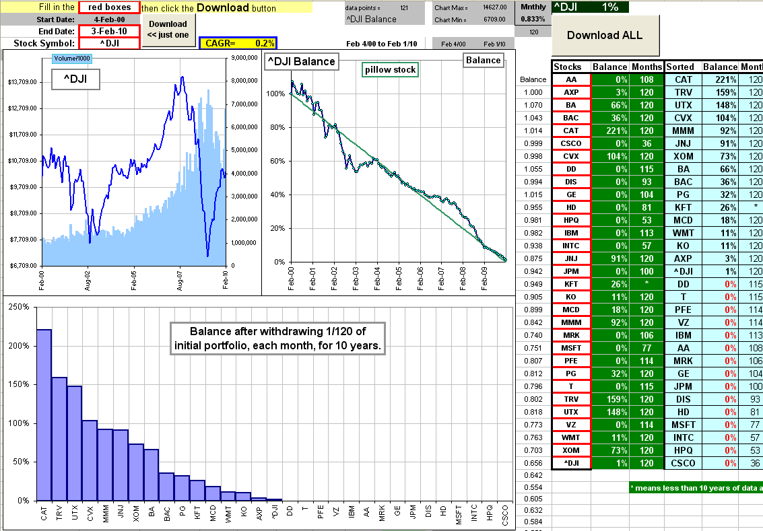
Task: Click the Chart Max value 14627.00
Action: click(495, 7)
